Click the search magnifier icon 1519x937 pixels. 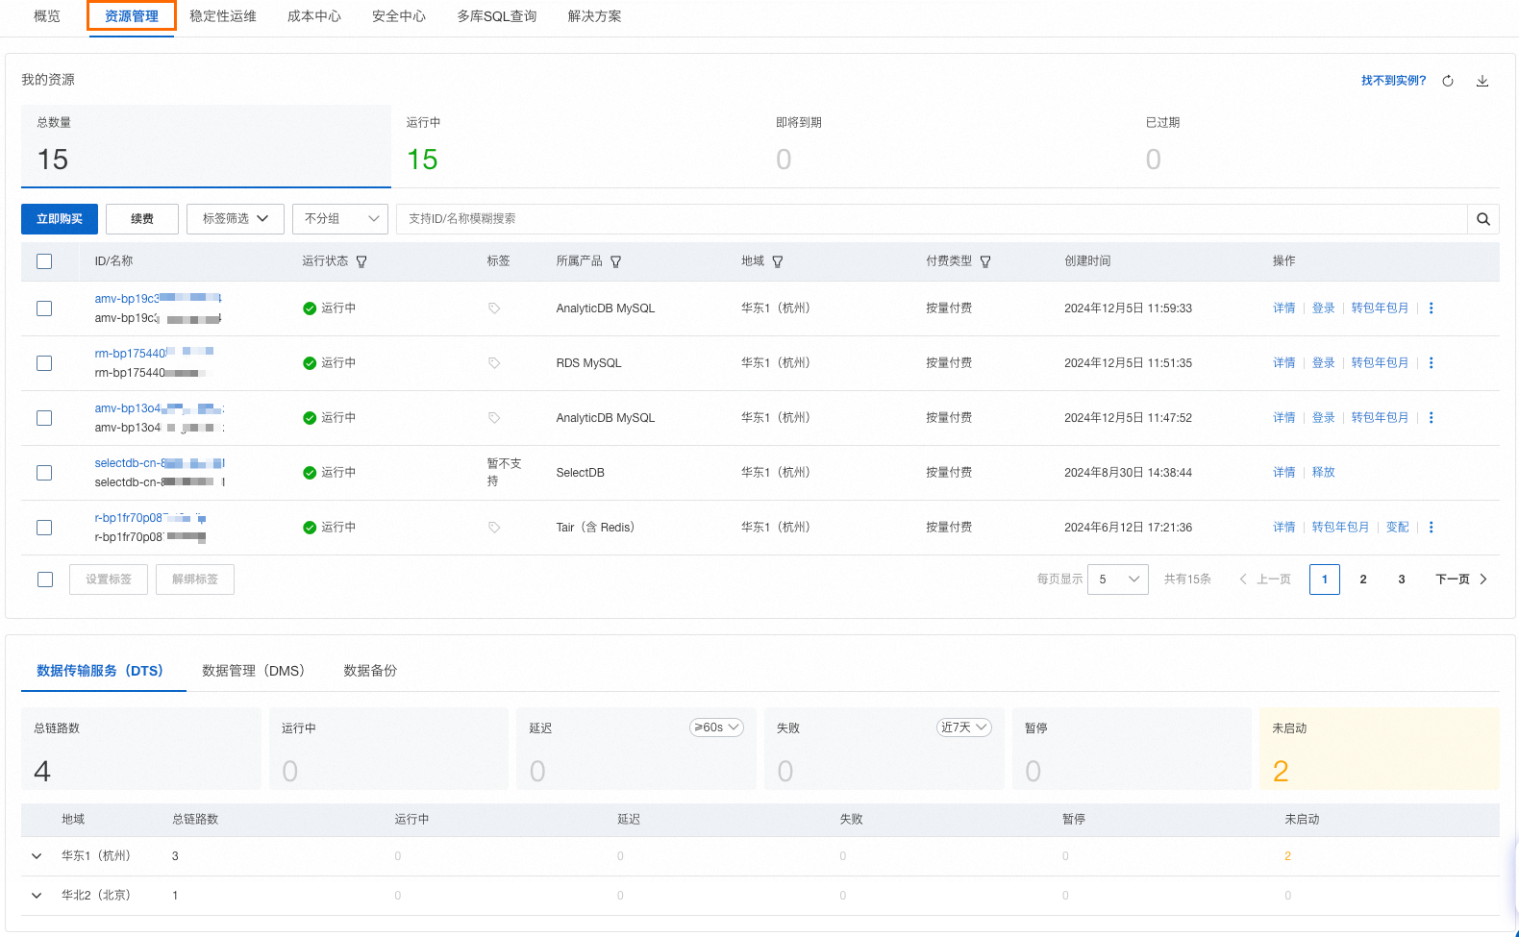click(x=1483, y=219)
